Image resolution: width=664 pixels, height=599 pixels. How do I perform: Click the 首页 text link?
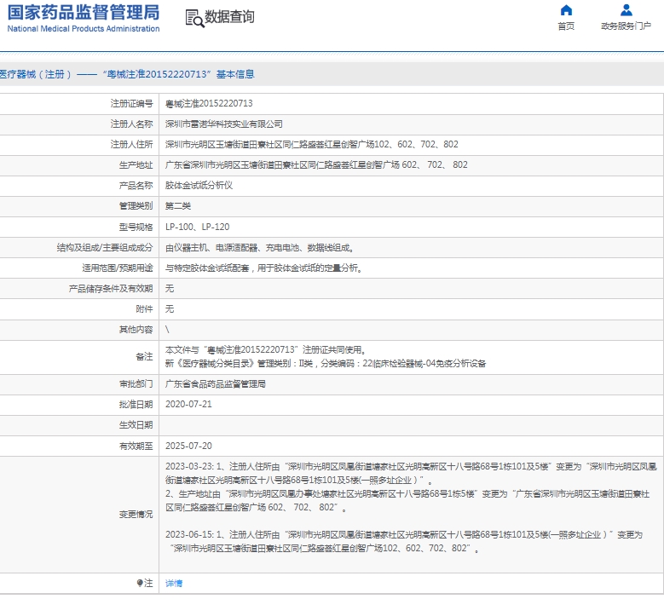point(566,26)
